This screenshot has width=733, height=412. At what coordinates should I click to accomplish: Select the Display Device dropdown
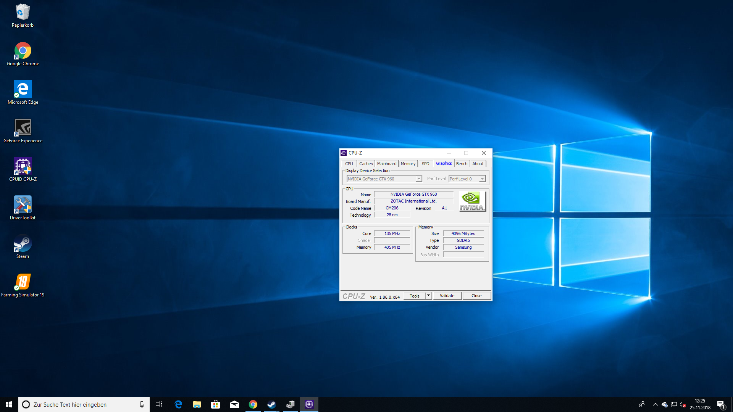(384, 179)
